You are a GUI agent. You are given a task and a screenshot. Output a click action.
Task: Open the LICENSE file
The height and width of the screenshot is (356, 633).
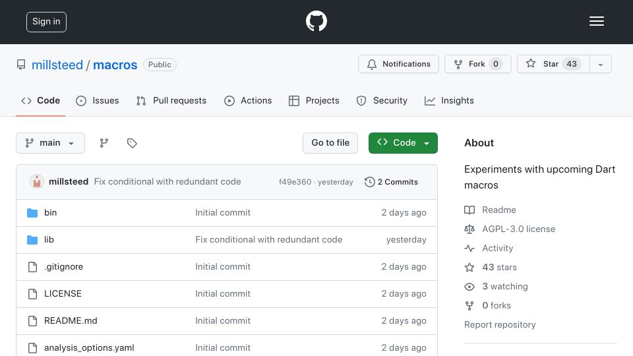[x=63, y=294]
